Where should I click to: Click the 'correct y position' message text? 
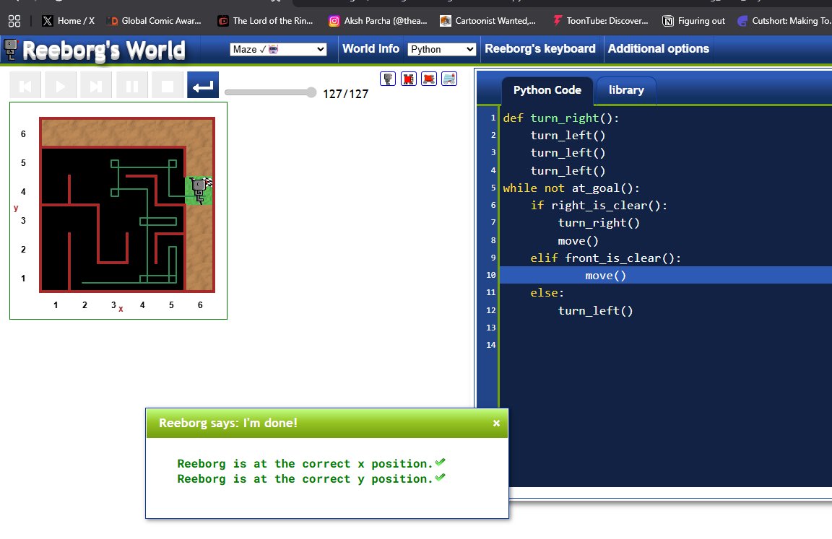305,479
